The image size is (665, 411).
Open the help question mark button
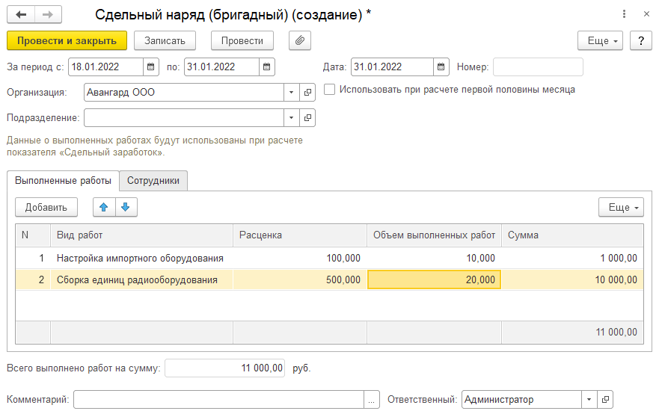(640, 40)
